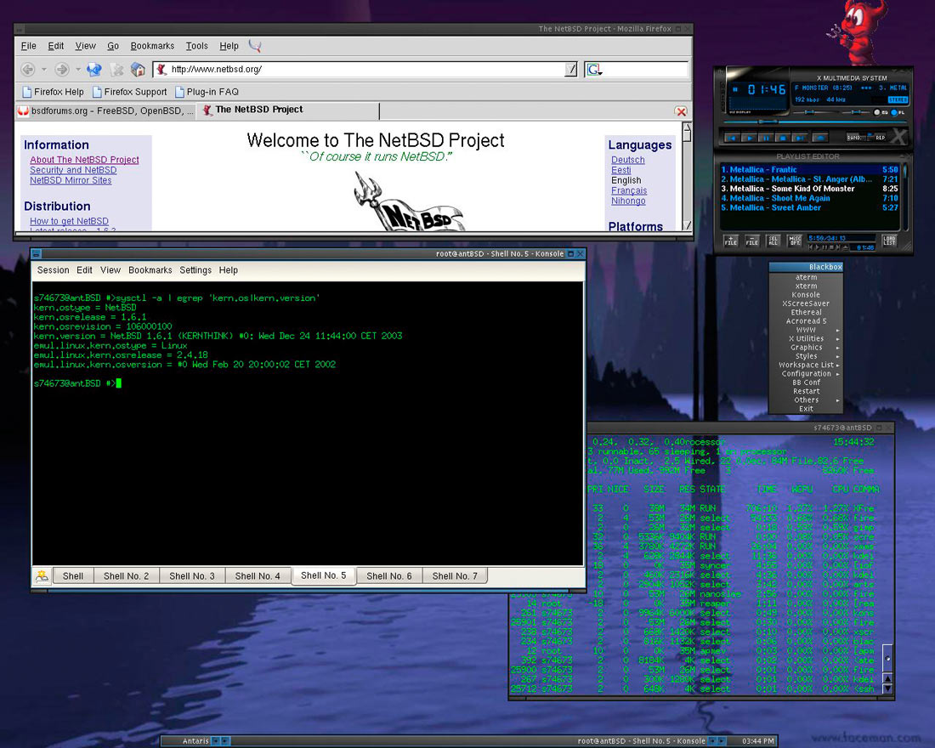Click the XMMS eject button
This screenshot has height=748, width=935.
[x=819, y=137]
